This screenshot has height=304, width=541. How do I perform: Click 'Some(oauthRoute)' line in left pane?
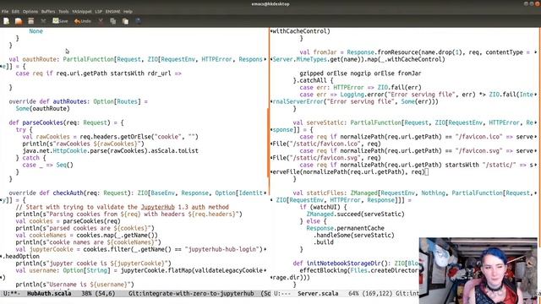(x=42, y=108)
